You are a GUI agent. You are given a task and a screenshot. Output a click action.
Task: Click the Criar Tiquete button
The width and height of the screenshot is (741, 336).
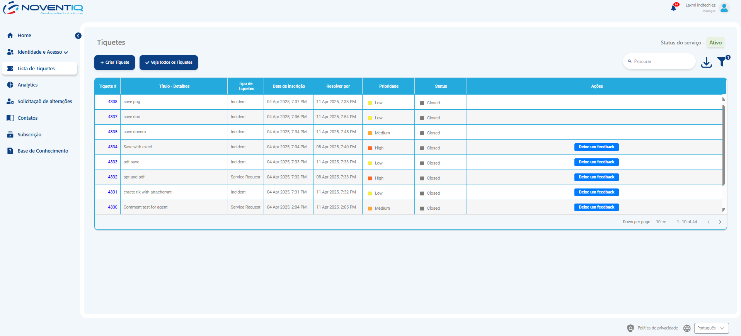tap(114, 63)
